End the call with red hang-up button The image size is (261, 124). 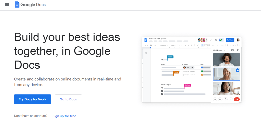point(237,99)
